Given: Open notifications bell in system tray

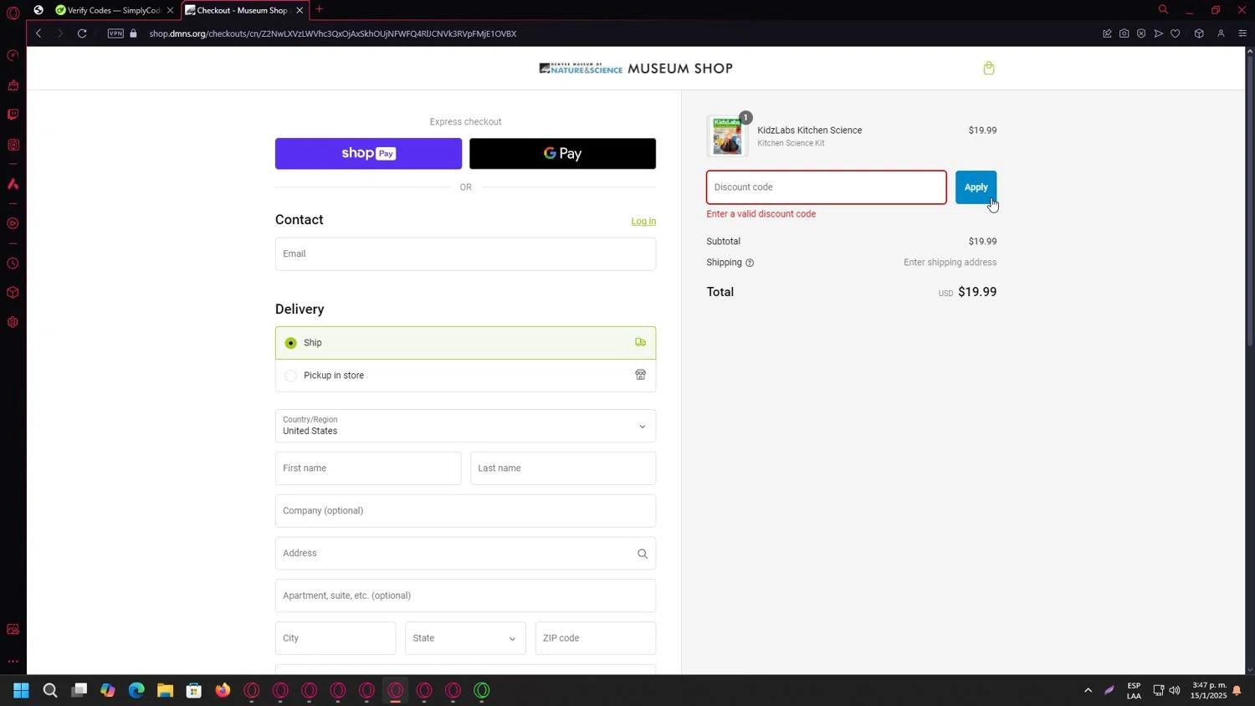Looking at the screenshot, I should tap(1237, 690).
